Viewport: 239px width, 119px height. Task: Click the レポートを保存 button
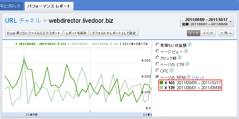pyautogui.click(x=76, y=33)
